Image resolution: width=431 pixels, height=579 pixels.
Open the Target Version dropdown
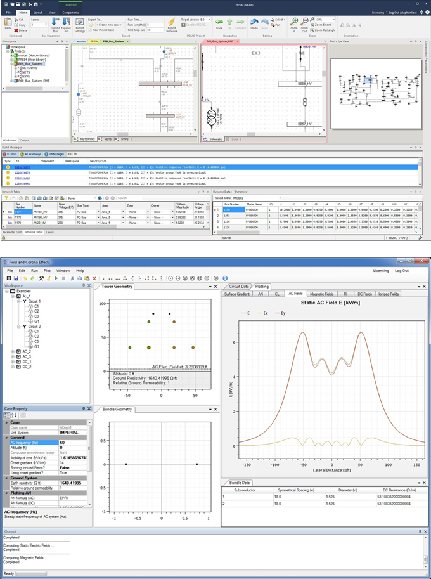[x=209, y=20]
